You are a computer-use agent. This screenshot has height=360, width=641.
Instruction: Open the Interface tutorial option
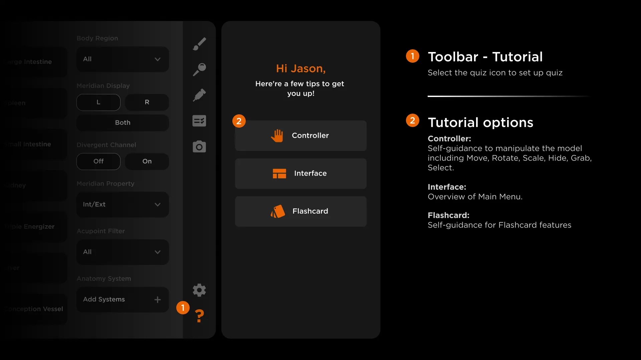pos(300,173)
